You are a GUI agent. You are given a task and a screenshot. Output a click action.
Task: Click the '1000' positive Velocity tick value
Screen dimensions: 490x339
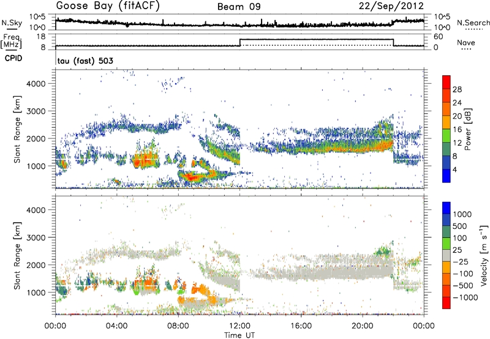pyautogui.click(x=462, y=214)
